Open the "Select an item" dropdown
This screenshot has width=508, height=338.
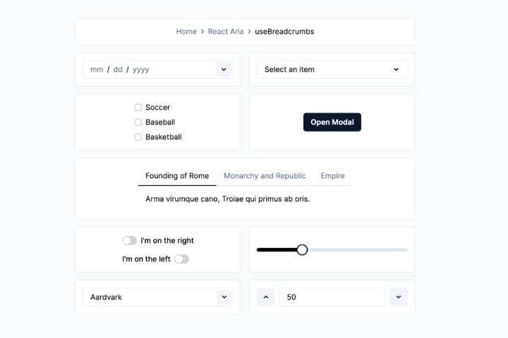coord(332,70)
